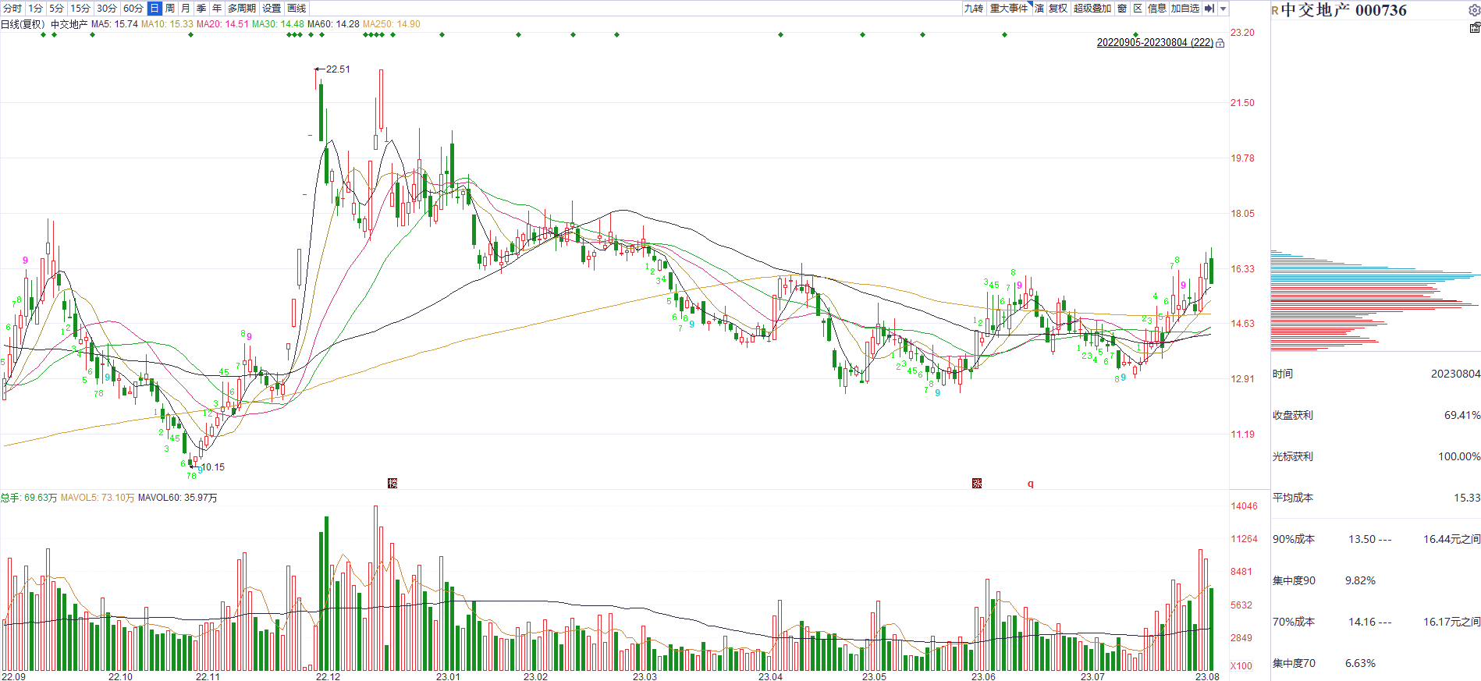Click the 集中度70 value 6.63%
Screen dimensions: 1481x681
point(1360,664)
